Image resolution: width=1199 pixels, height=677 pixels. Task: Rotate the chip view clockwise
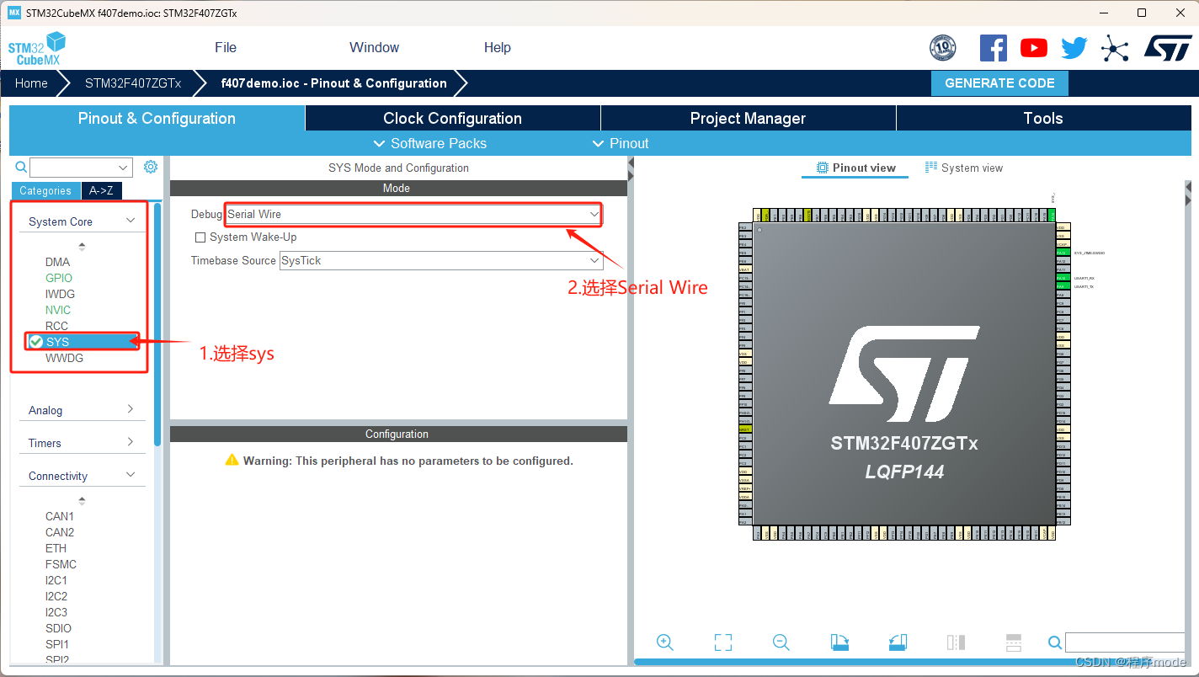pyautogui.click(x=839, y=642)
